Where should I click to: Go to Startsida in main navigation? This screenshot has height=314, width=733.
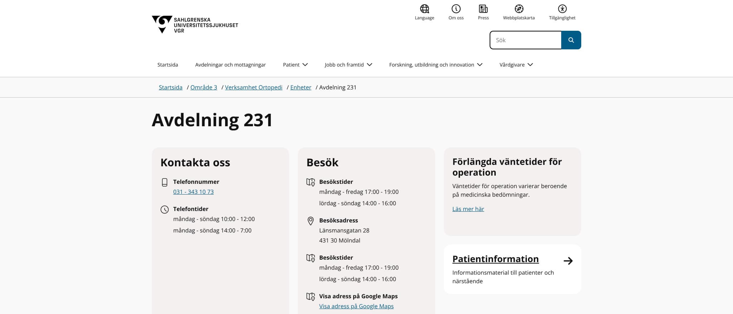[x=168, y=65]
